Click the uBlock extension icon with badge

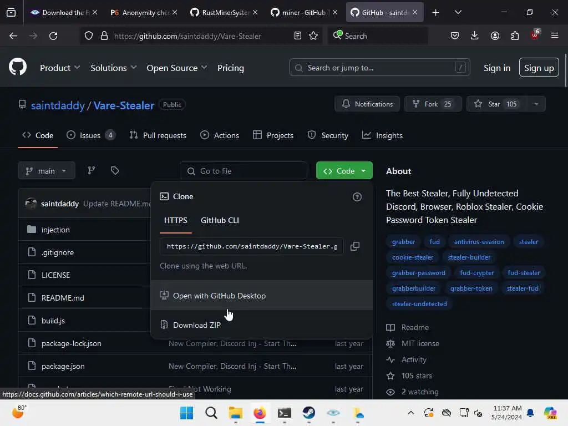click(x=535, y=34)
